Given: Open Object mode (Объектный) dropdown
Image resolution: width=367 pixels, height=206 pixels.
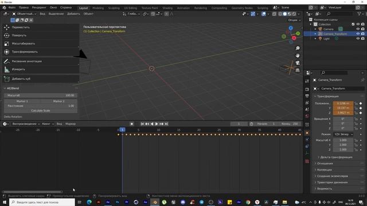Looking at the screenshot, I should [24, 14].
